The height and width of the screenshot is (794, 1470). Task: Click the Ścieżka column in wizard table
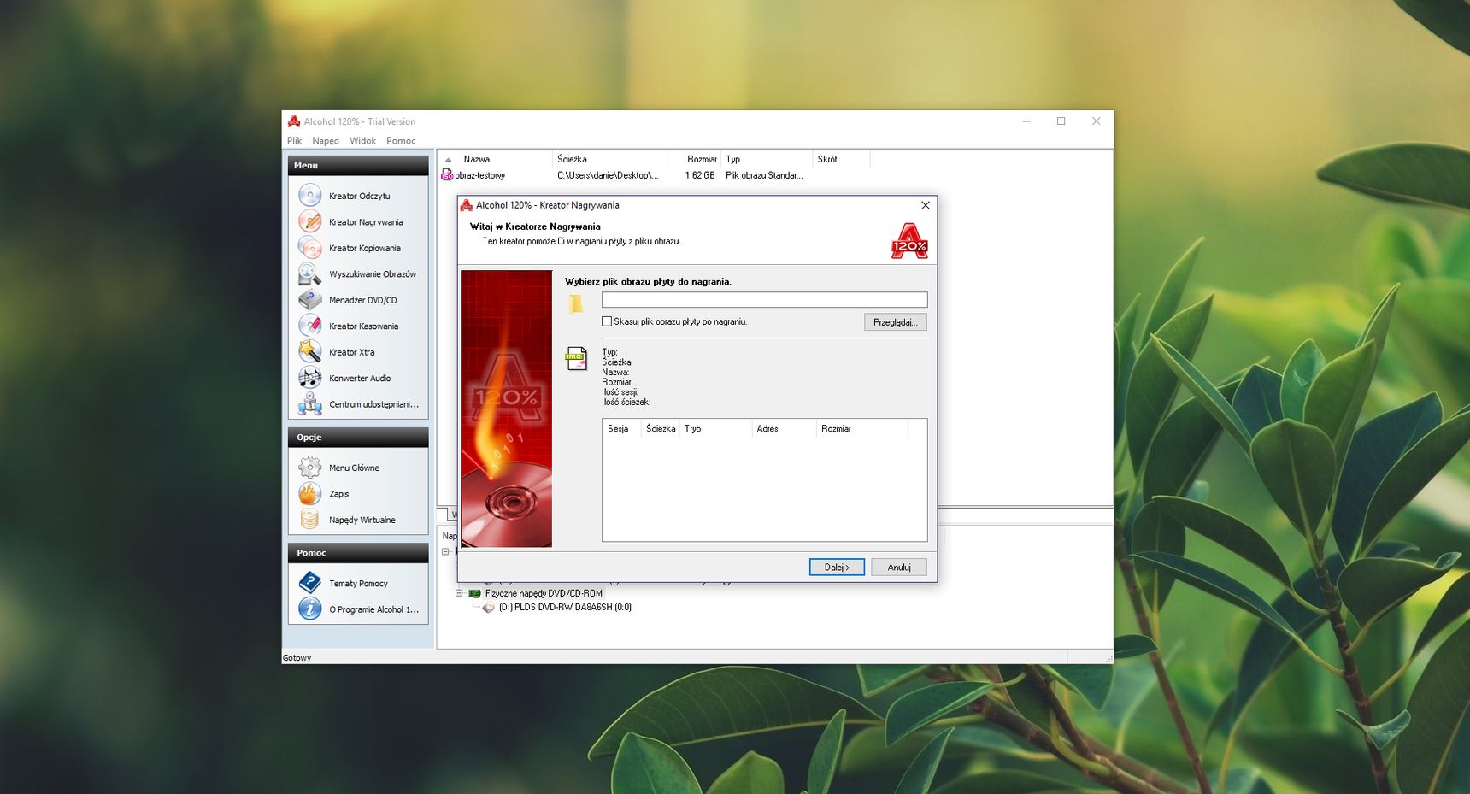point(660,429)
